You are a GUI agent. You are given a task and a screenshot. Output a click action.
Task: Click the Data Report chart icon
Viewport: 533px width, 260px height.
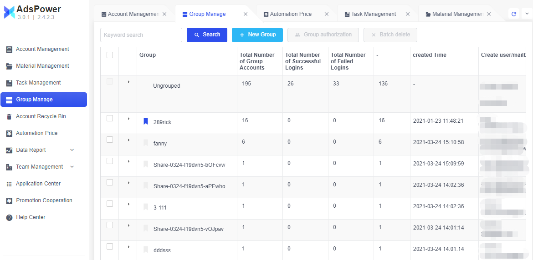coord(9,150)
